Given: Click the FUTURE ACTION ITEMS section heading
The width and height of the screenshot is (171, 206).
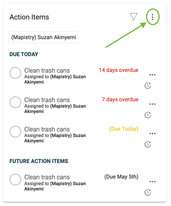Looking at the screenshot, I should coord(39,161).
